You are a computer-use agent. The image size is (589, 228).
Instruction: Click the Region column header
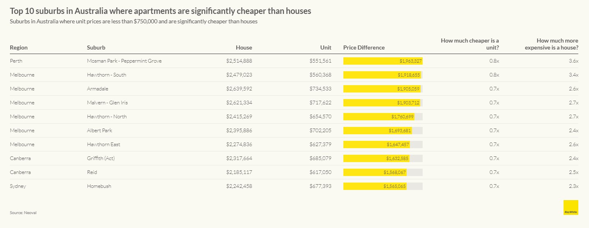[x=19, y=47]
